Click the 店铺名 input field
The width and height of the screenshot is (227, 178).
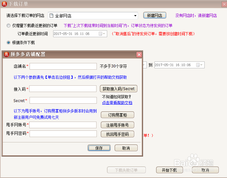pyautogui.click(x=63, y=66)
